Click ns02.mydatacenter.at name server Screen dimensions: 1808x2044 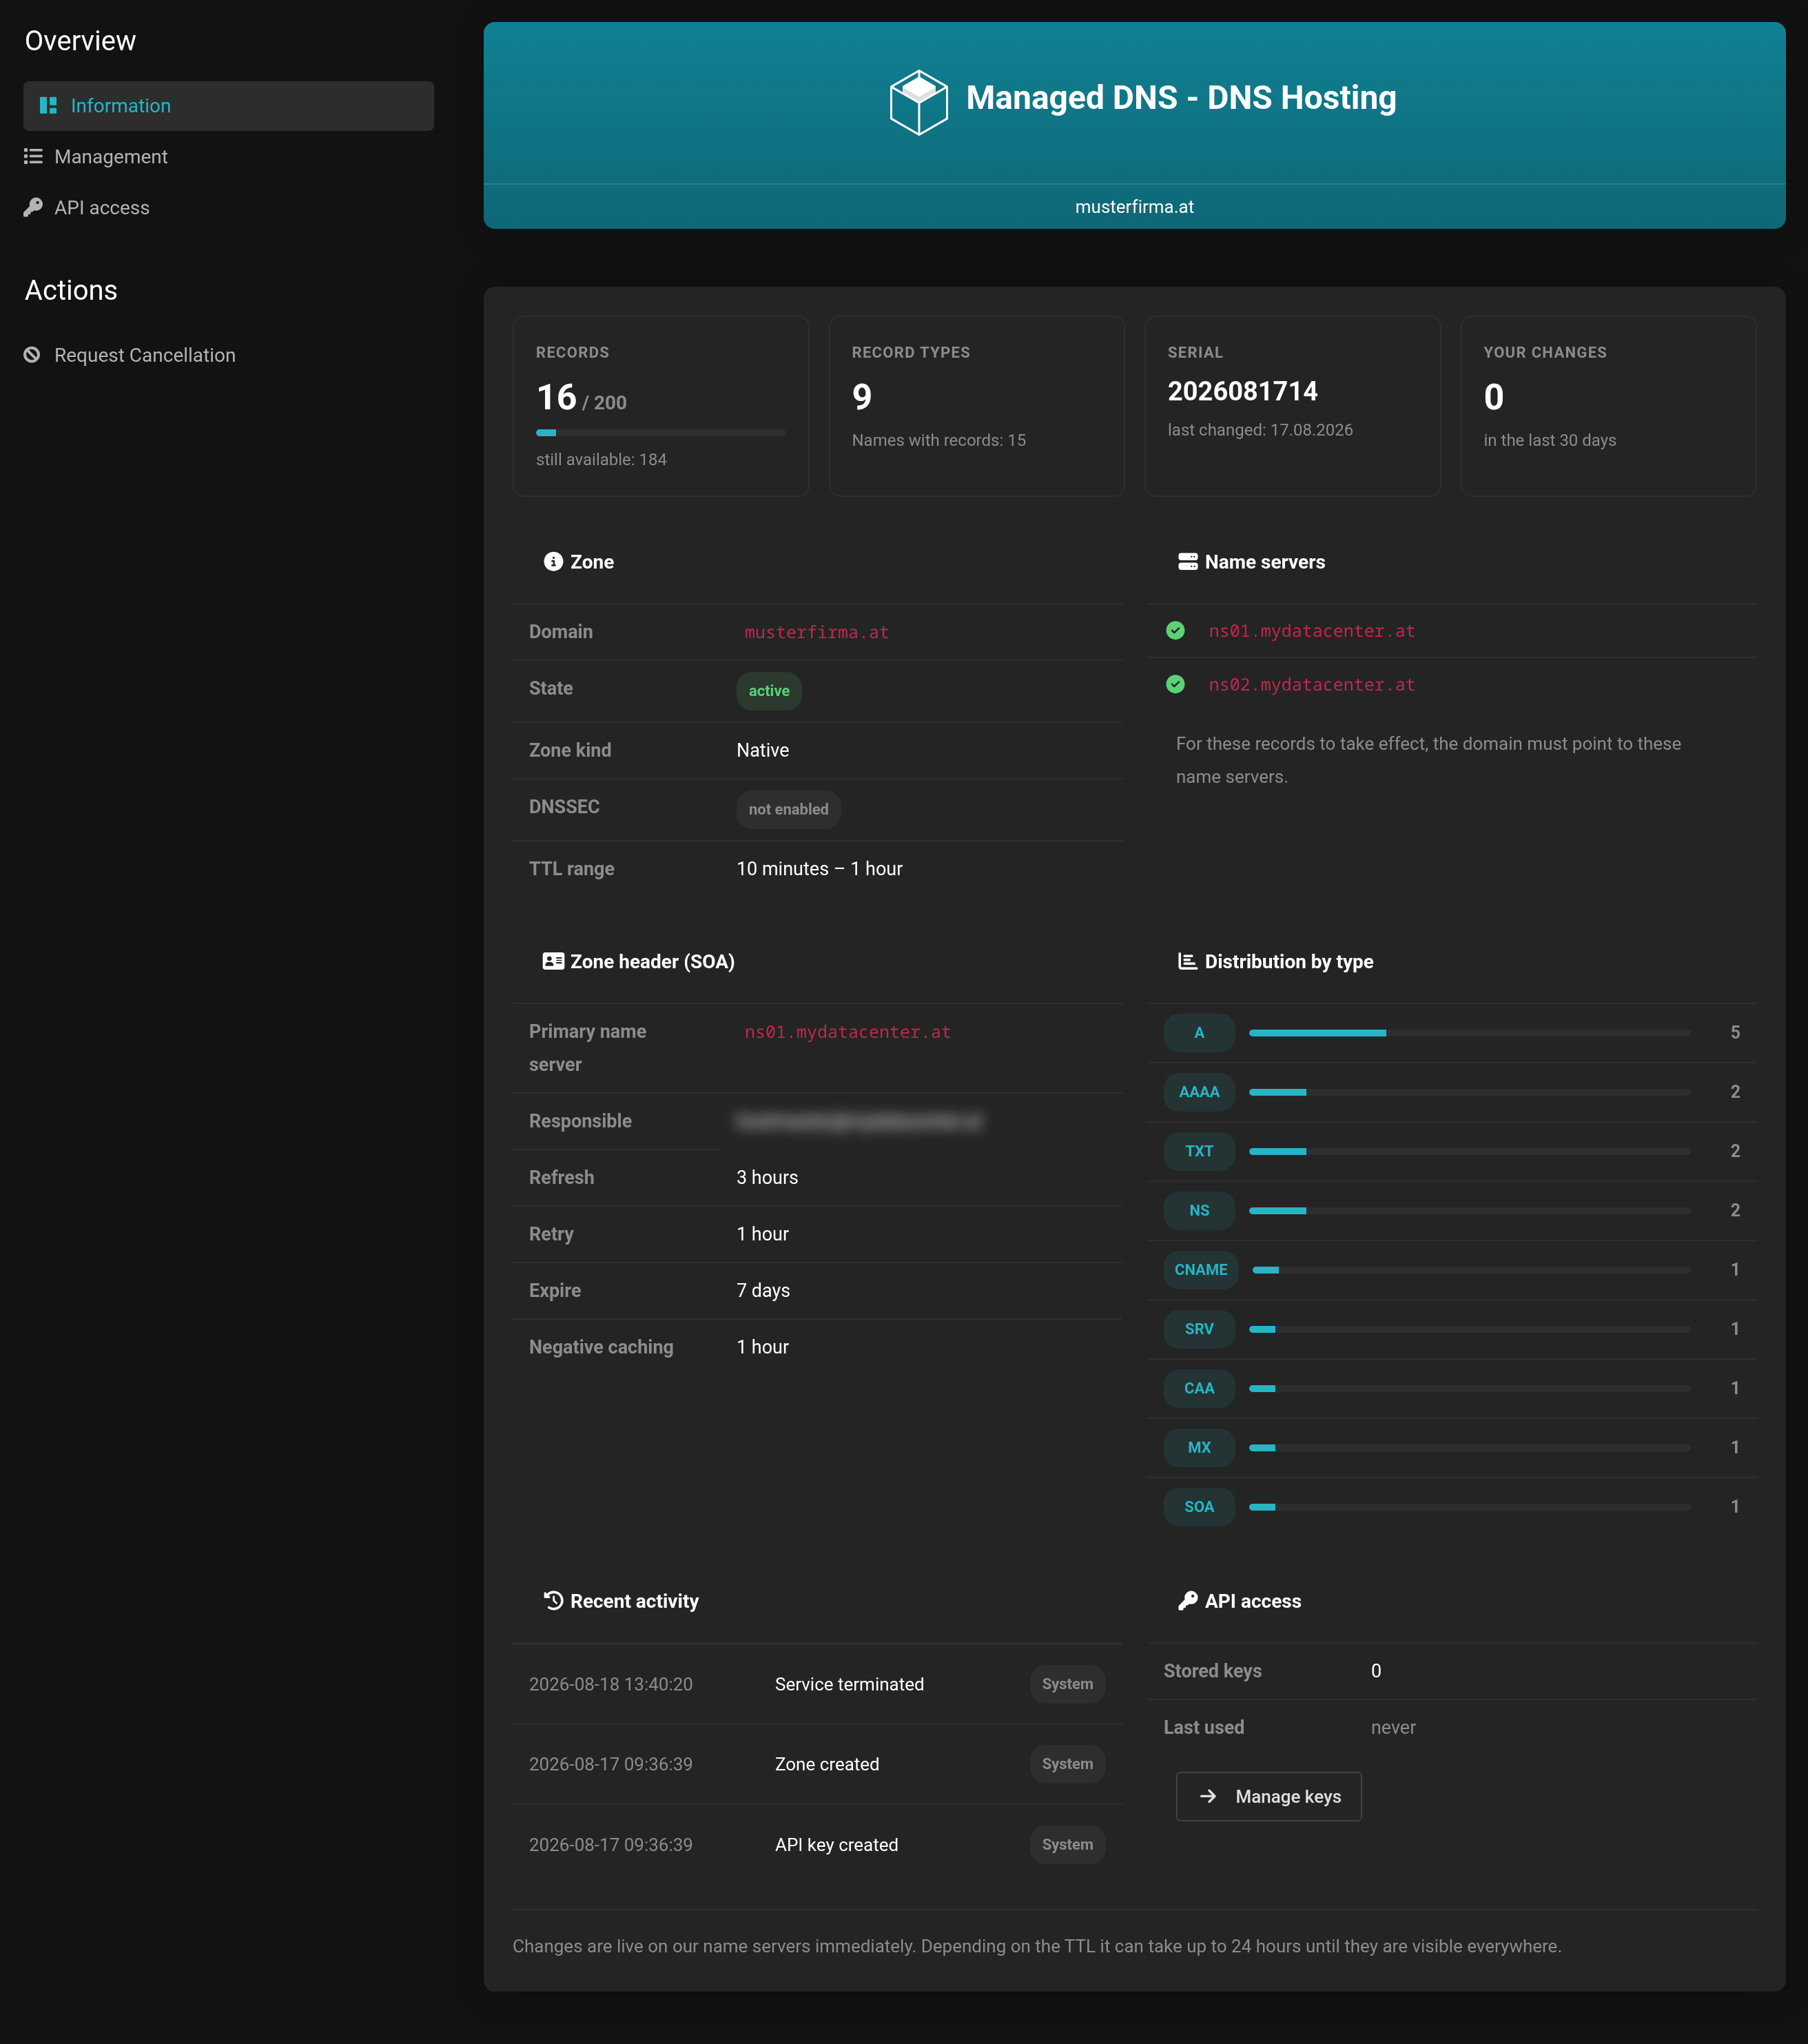pos(1312,685)
